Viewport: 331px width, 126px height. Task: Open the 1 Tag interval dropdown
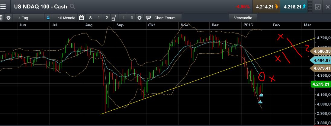point(23,18)
